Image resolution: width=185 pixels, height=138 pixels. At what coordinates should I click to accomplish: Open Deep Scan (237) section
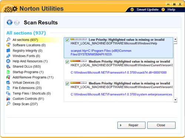pos(25,104)
